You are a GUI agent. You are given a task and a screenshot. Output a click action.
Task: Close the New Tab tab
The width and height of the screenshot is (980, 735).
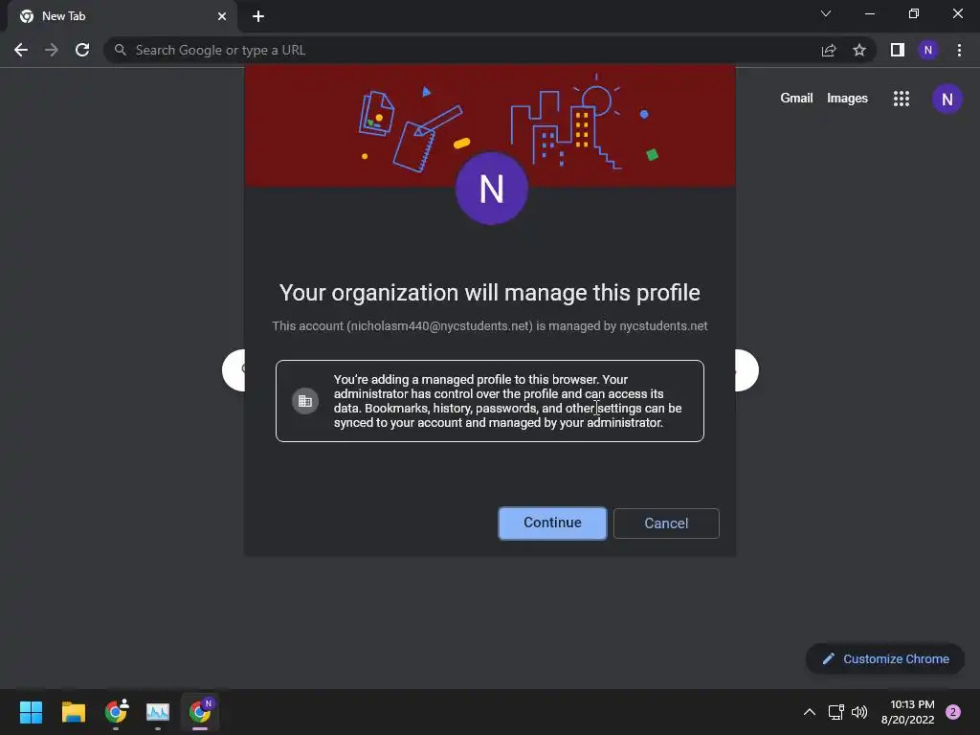tap(222, 16)
